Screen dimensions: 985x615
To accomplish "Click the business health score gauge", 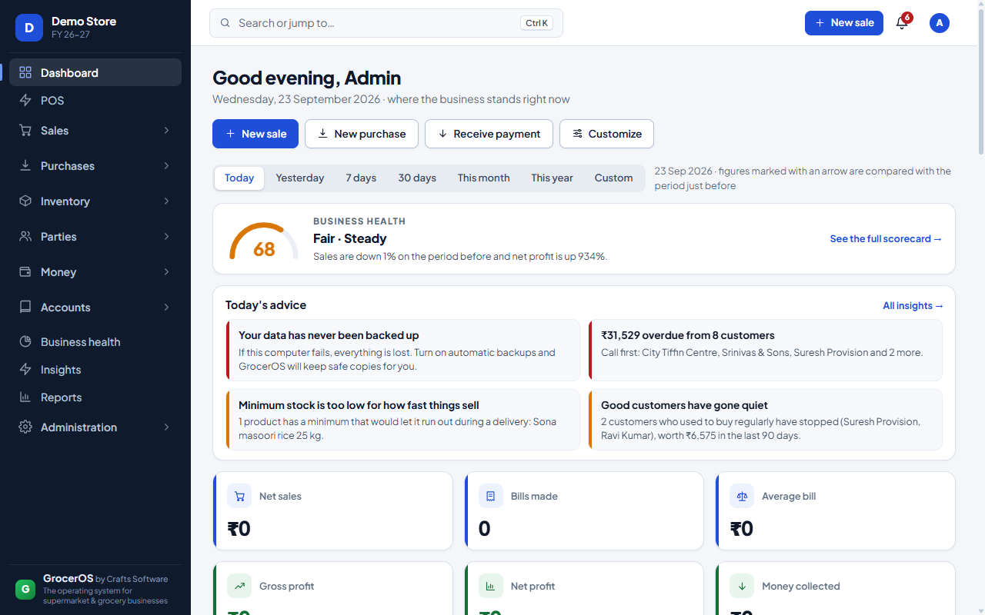I will point(264,241).
